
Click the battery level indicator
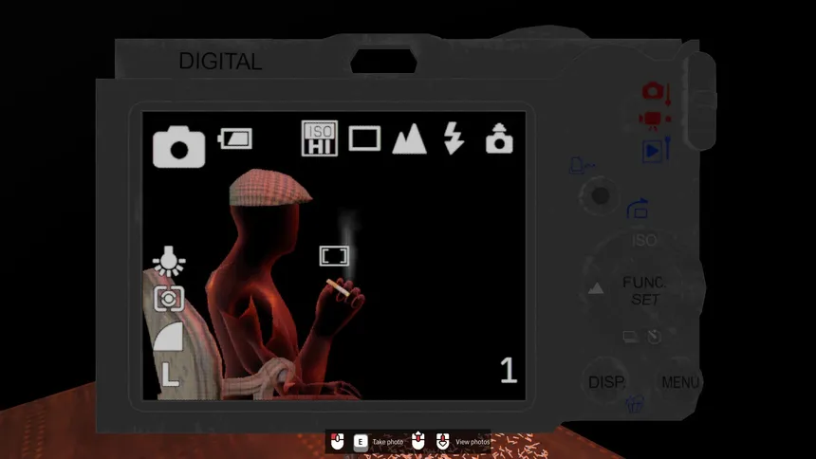coord(235,138)
